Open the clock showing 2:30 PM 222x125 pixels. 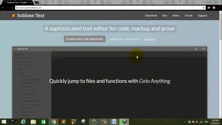215,122
